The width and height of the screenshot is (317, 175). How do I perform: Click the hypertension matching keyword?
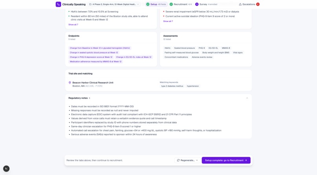point(193,86)
